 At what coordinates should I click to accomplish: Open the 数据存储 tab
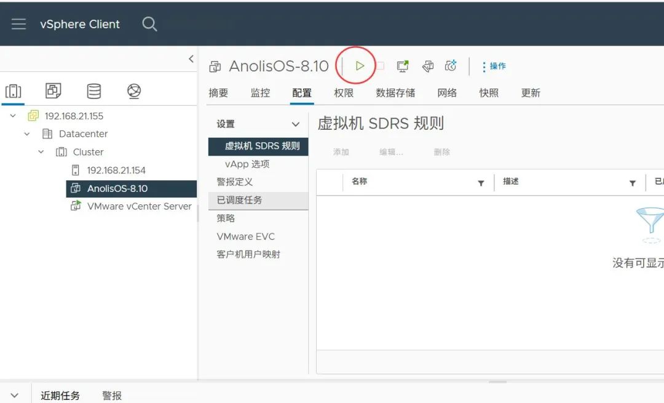click(x=395, y=93)
